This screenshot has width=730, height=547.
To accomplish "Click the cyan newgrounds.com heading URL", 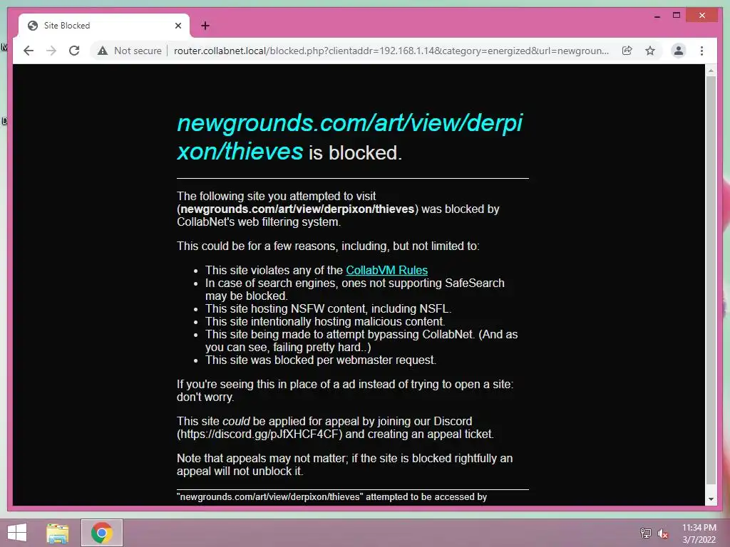I will 349,137.
